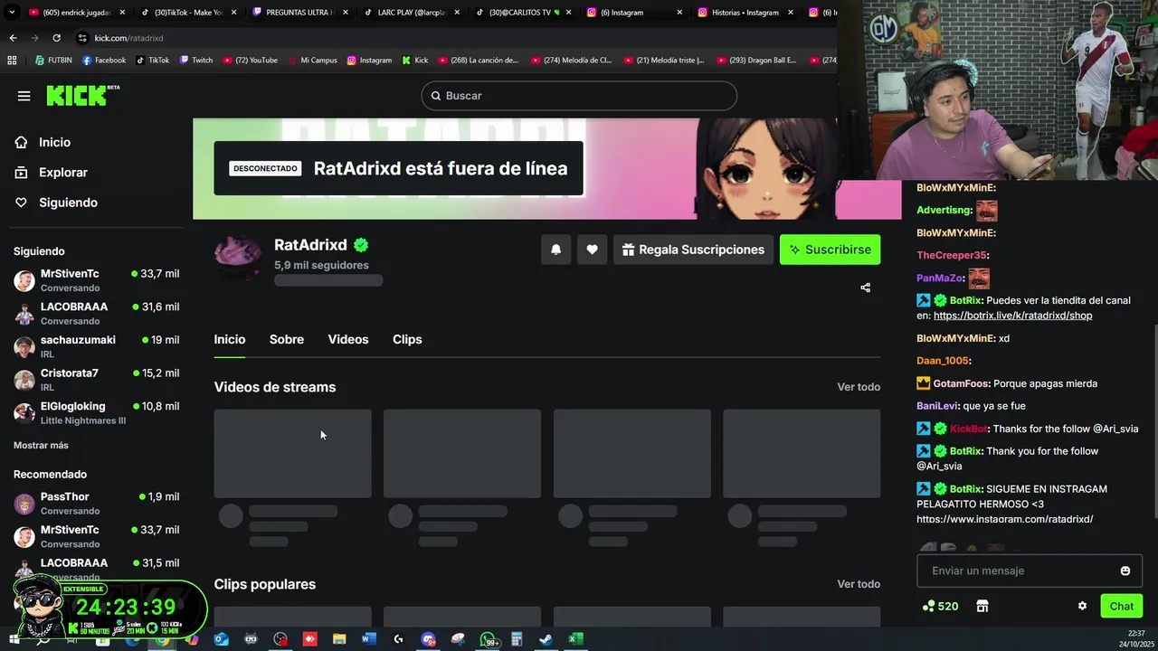Screen dimensions: 1158x651
Task: Click the 520 channel points indicator
Action: click(x=940, y=606)
